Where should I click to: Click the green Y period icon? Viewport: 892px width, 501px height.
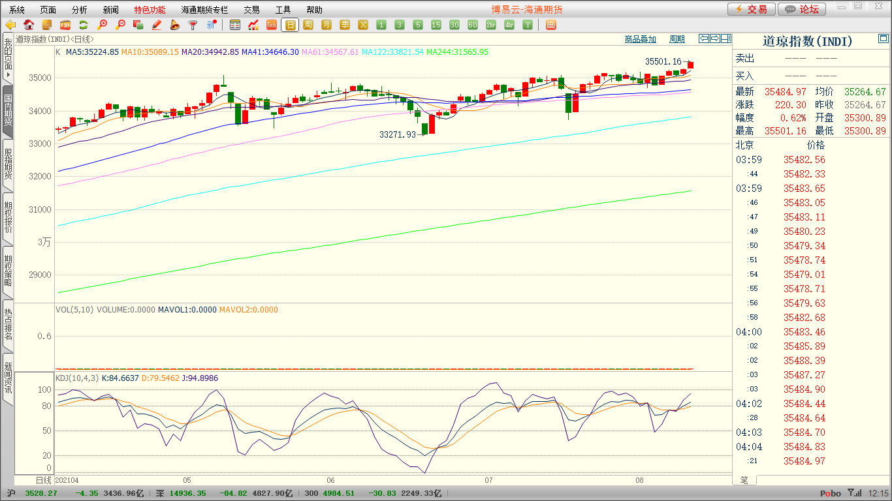pos(528,25)
